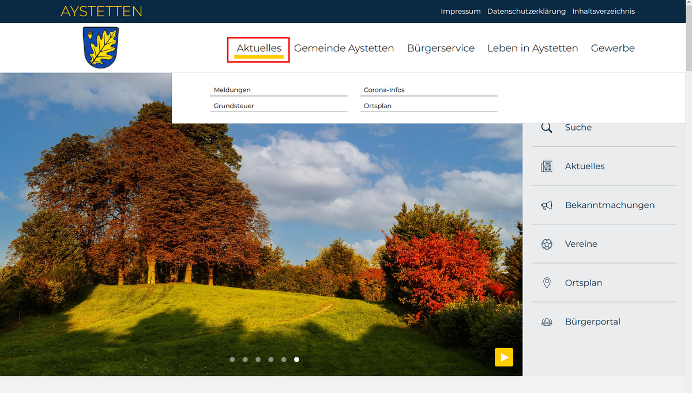
Task: Open the Leben in Aystetten menu
Action: (x=533, y=48)
